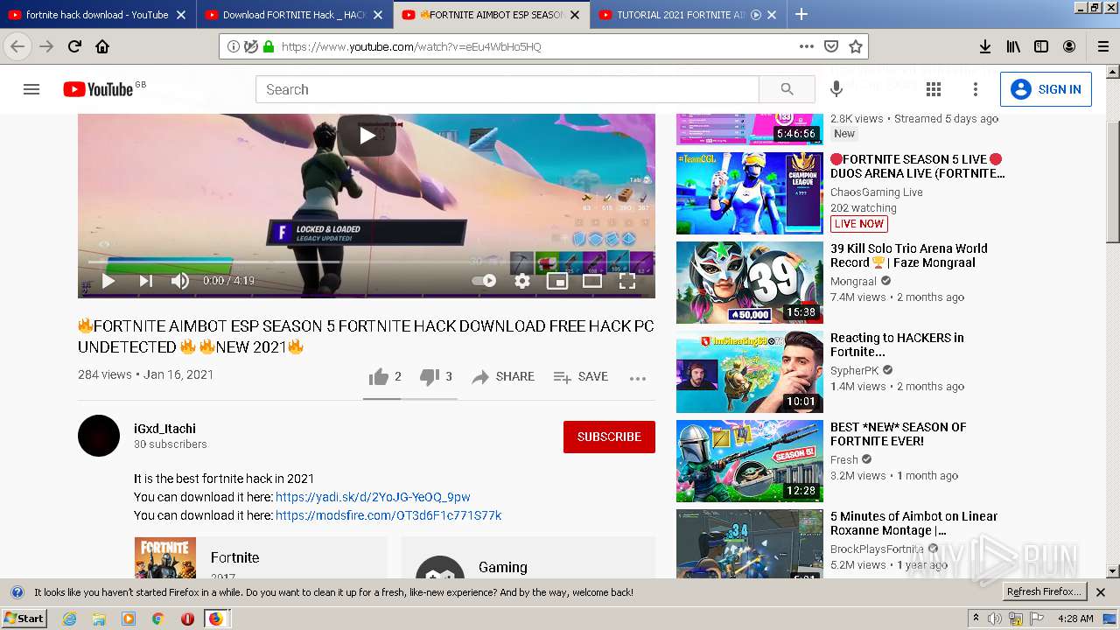Click the YouTube search magnifier button
Screen dimensions: 1120x630
tap(787, 89)
